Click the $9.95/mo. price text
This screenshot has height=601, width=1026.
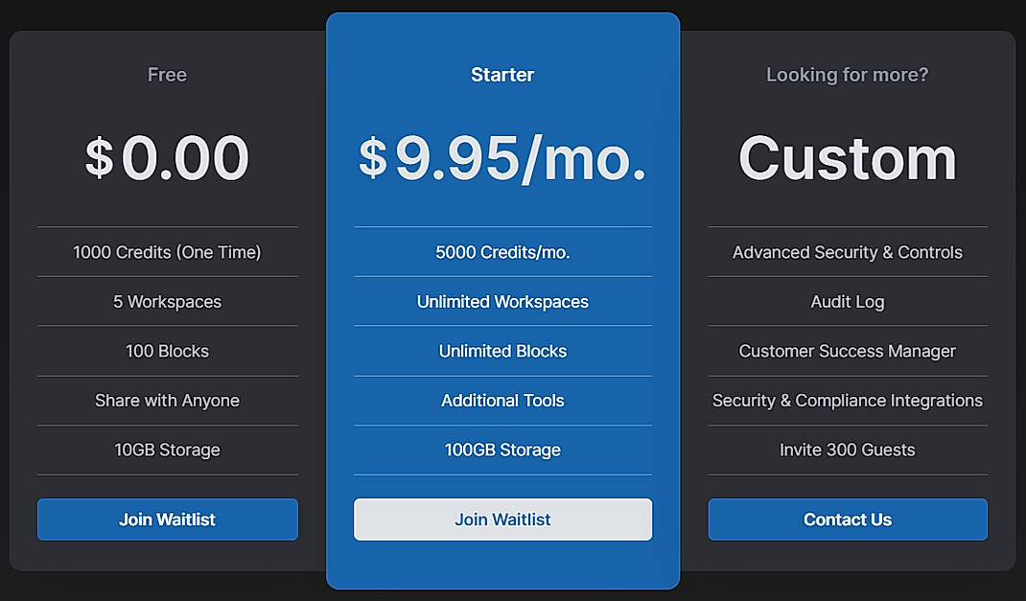coord(502,158)
